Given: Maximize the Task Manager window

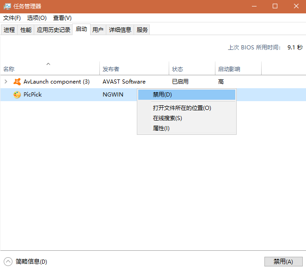Looking at the screenshot, I should coord(275,6).
